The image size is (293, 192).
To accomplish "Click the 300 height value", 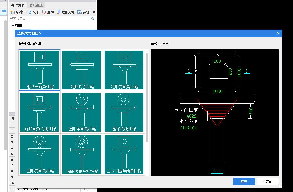I will [251, 111].
